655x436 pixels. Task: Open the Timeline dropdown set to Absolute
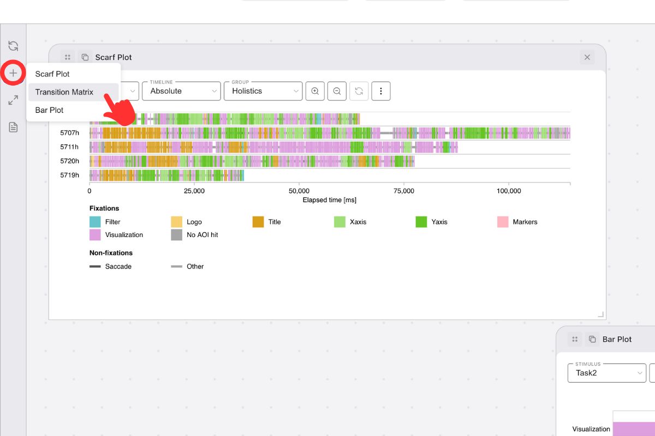point(181,91)
